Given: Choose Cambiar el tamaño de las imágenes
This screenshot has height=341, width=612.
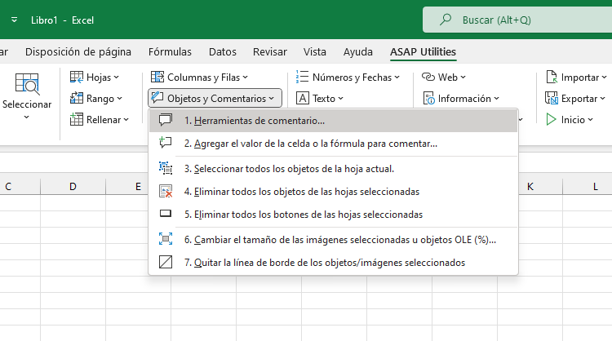Looking at the screenshot, I should (333, 240).
